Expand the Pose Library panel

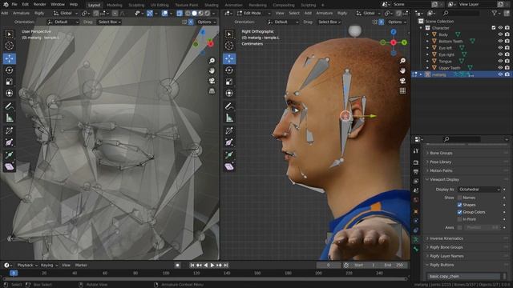[440, 162]
